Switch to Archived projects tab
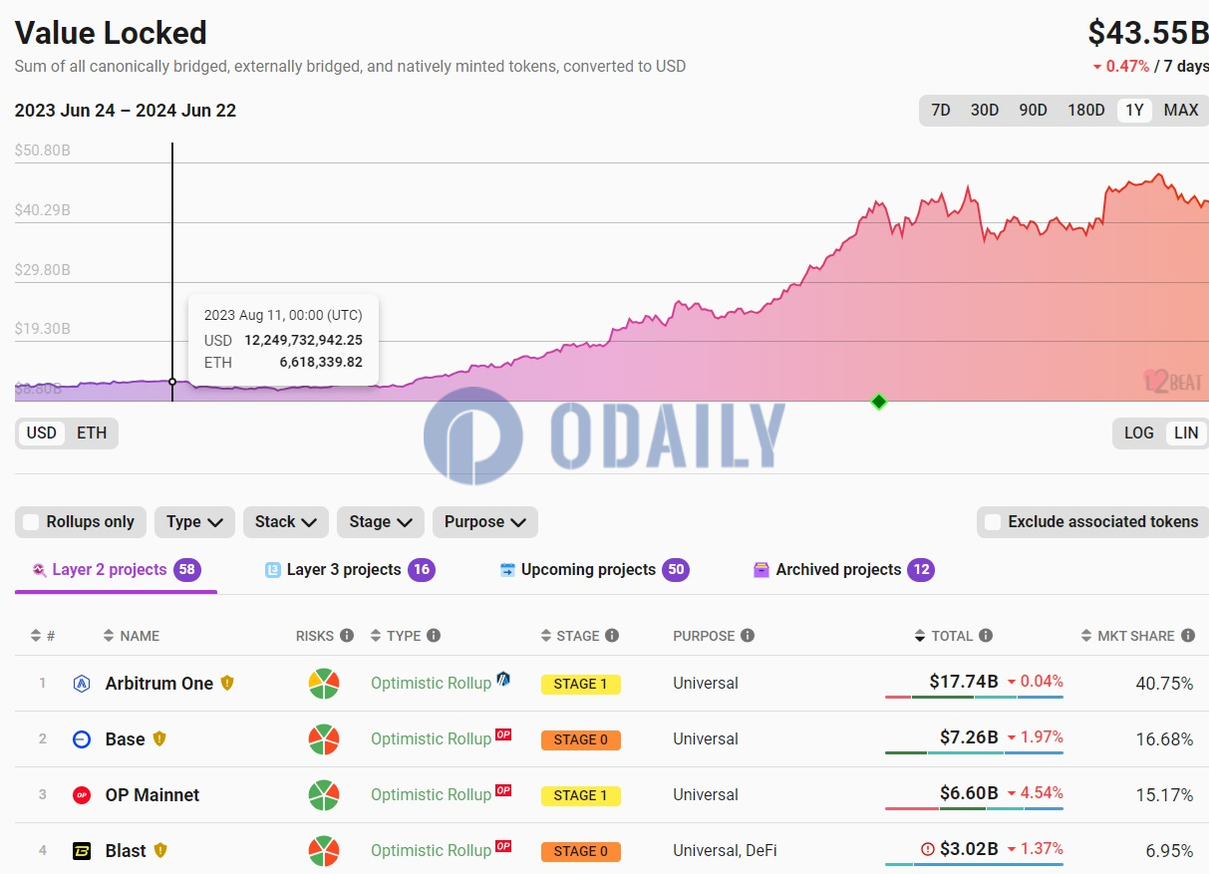The height and width of the screenshot is (874, 1209). pyautogui.click(x=843, y=570)
